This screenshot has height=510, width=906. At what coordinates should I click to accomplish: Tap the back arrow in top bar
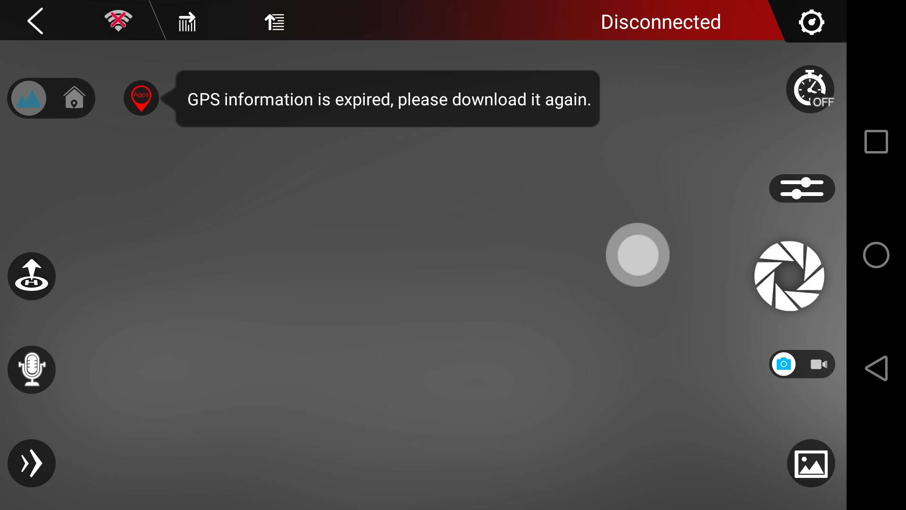pos(35,21)
